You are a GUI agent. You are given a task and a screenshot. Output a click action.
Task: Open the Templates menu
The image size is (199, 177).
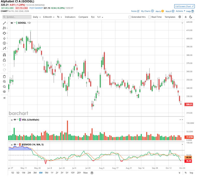[170, 17]
